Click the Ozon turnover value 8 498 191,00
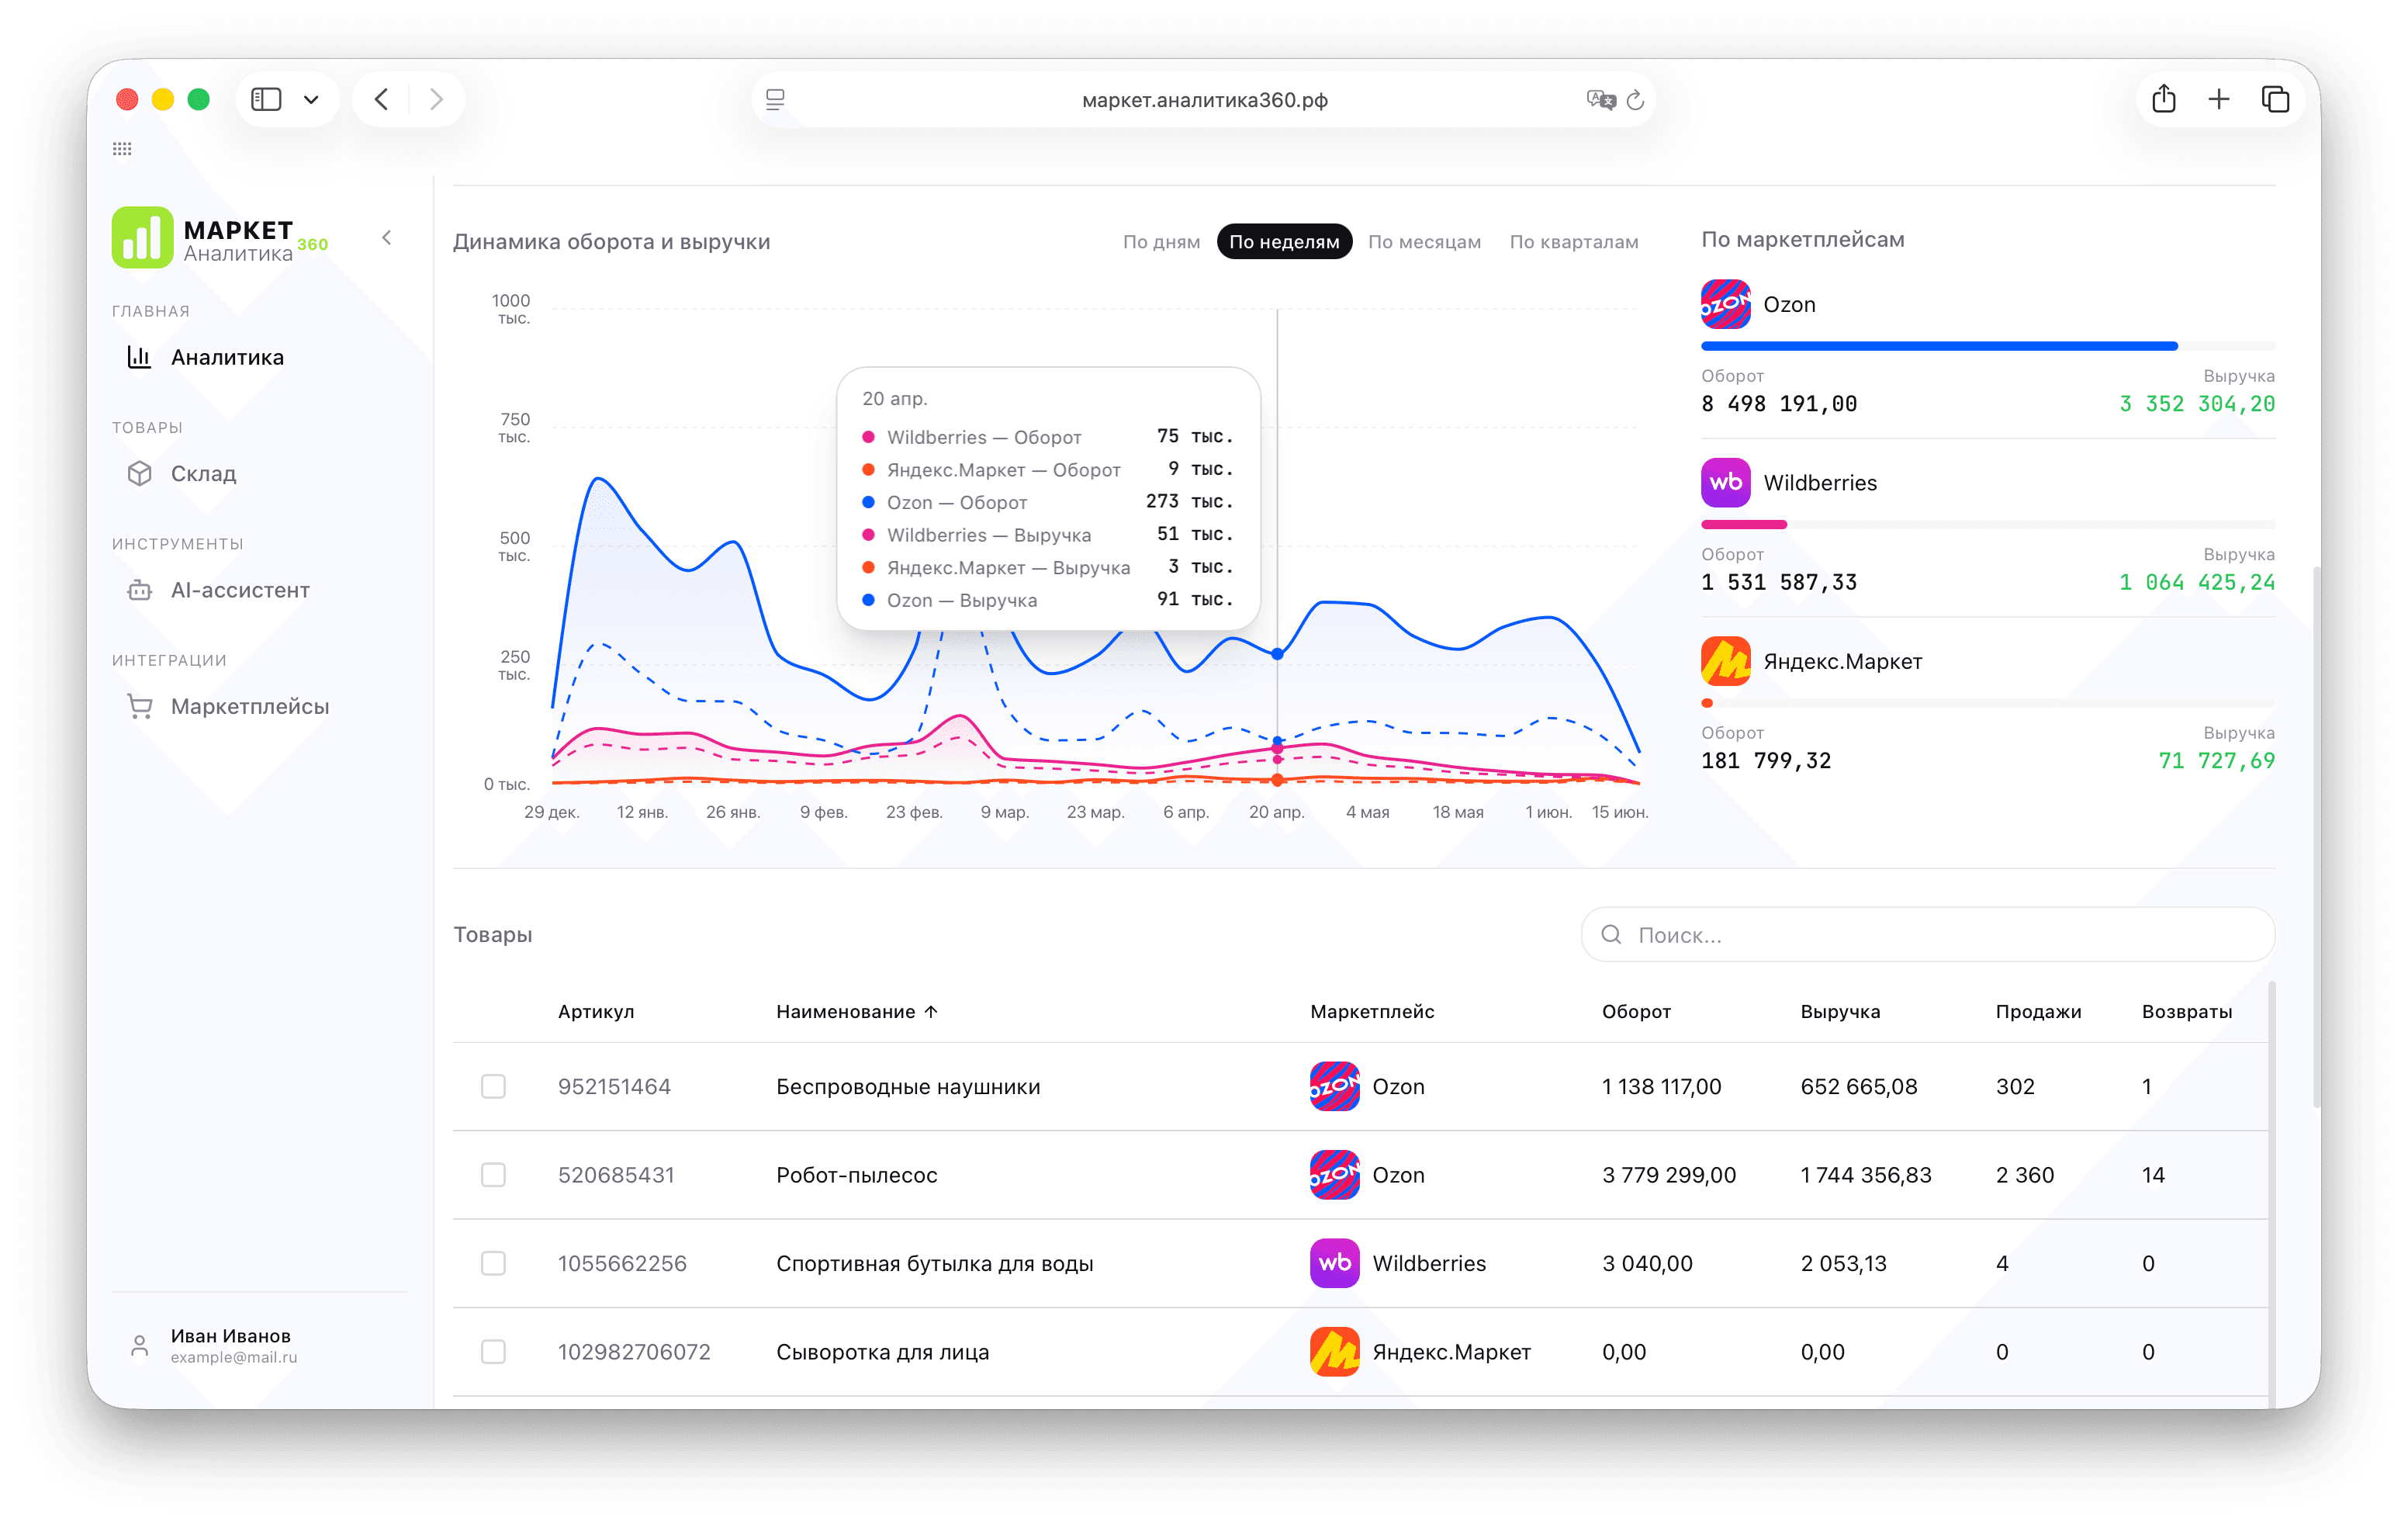Screen dimensions: 2408x1524 tap(1779, 403)
